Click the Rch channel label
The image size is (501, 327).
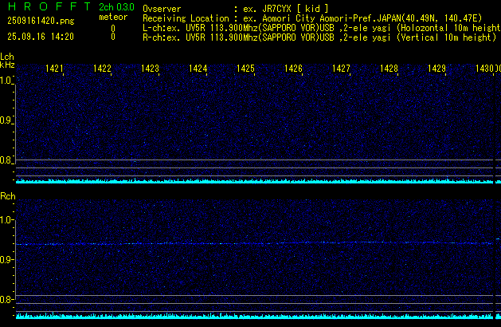8,196
